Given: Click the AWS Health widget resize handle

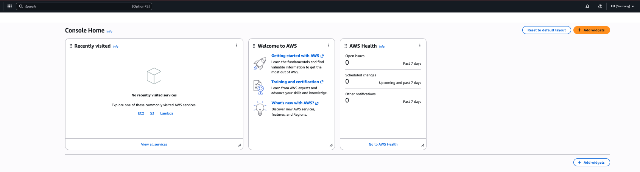Looking at the screenshot, I should click(423, 145).
